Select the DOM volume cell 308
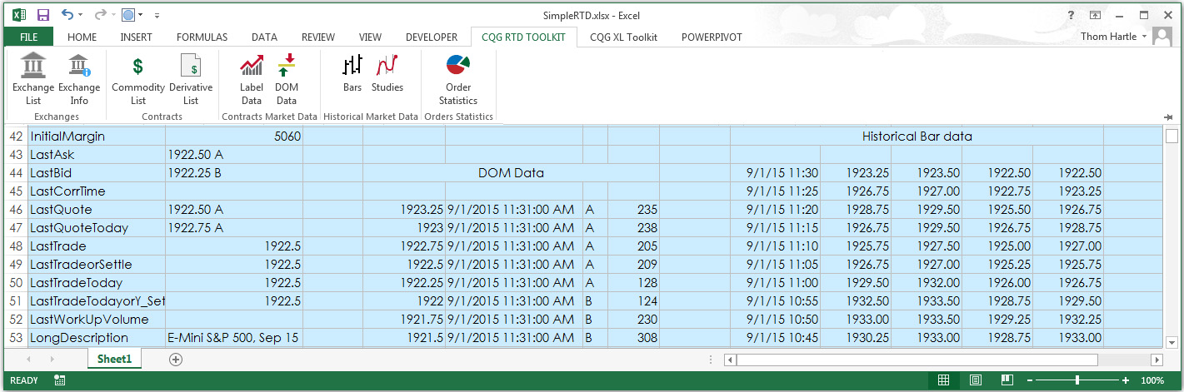Image resolution: width=1184 pixels, height=392 pixels. [633, 338]
